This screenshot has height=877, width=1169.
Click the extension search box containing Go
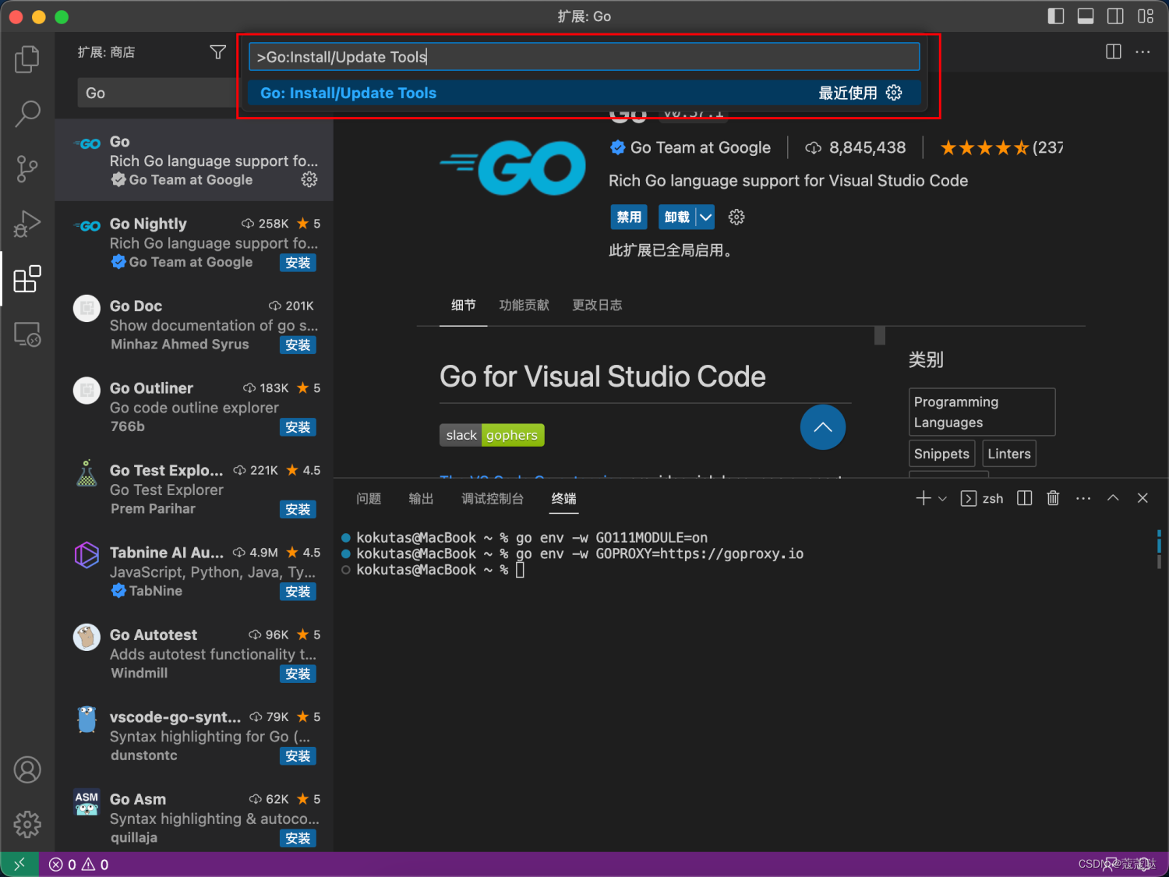156,93
